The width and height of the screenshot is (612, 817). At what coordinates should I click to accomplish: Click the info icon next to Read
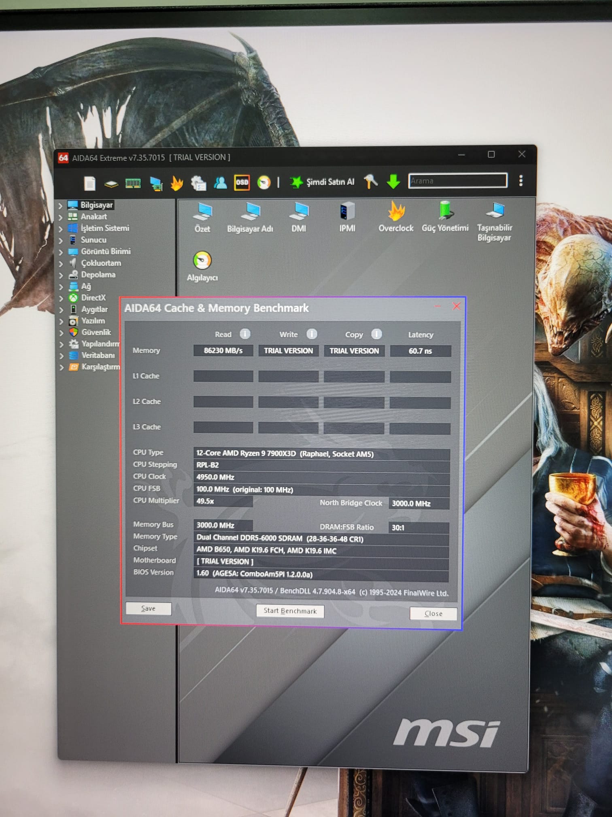[245, 334]
